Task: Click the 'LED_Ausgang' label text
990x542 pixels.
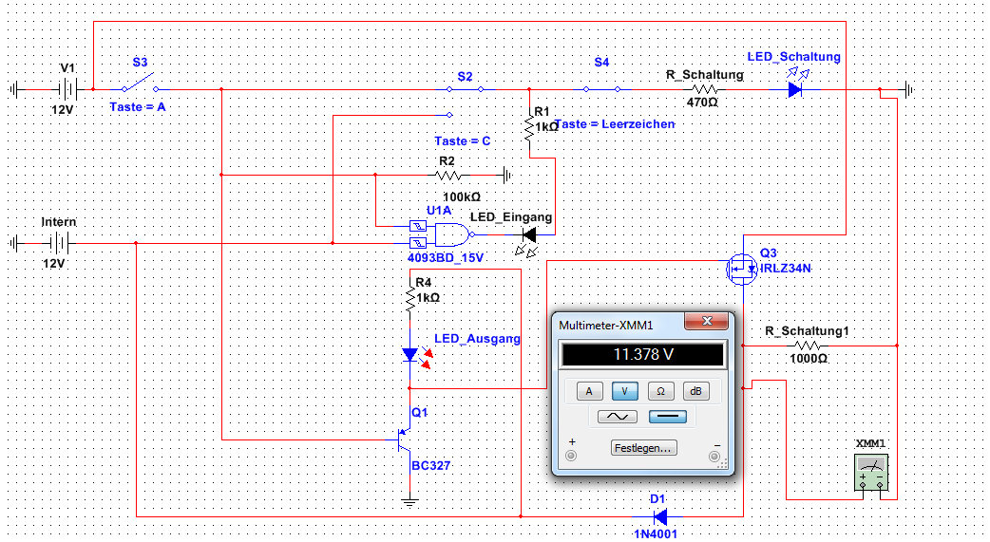Action: tap(477, 339)
